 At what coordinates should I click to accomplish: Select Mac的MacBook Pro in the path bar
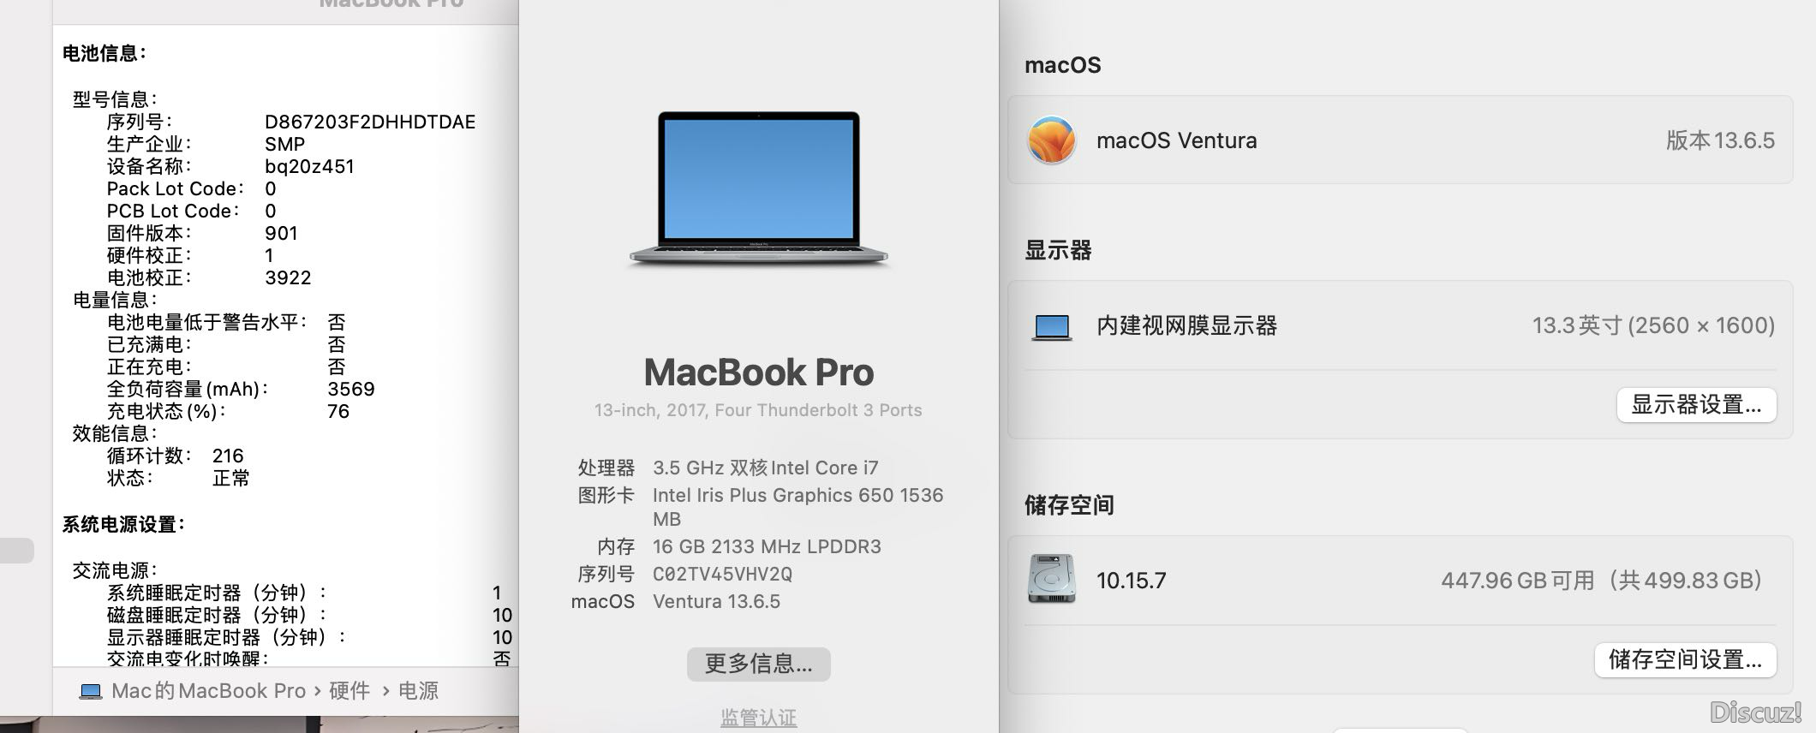(x=208, y=691)
